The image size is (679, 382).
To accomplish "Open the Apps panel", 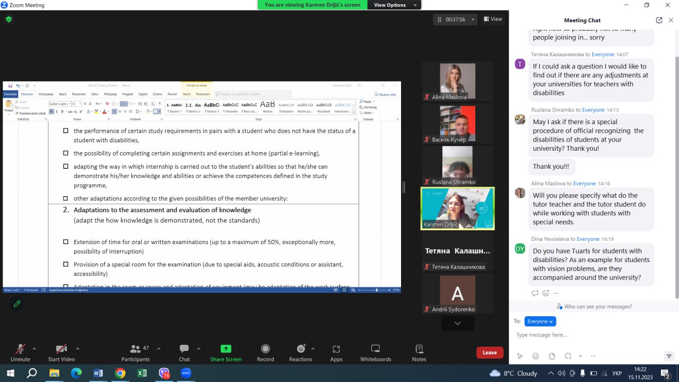I will click(x=336, y=349).
